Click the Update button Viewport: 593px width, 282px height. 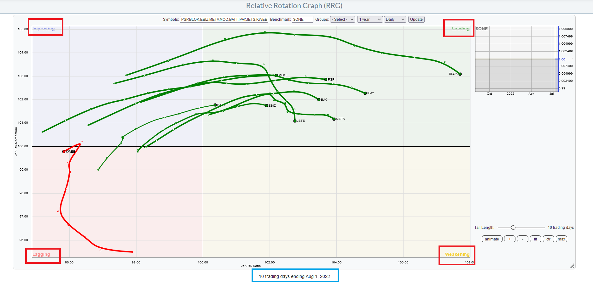point(416,20)
